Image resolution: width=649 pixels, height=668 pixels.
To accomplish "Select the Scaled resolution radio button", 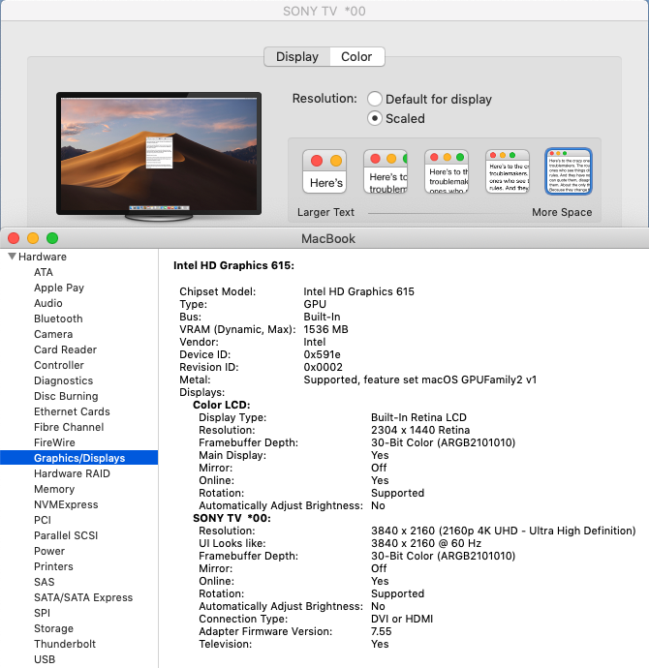I will tap(375, 118).
